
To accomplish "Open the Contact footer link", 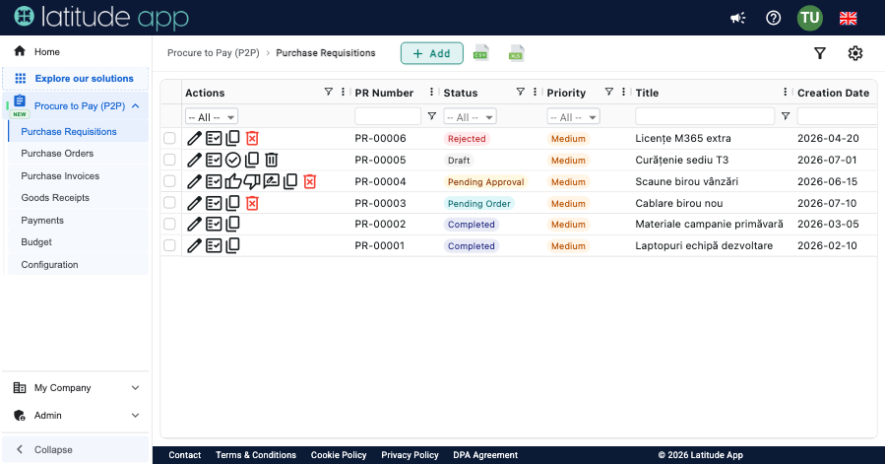I will point(184,455).
